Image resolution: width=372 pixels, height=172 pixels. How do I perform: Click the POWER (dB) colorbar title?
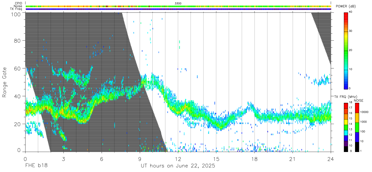(x=346, y=6)
